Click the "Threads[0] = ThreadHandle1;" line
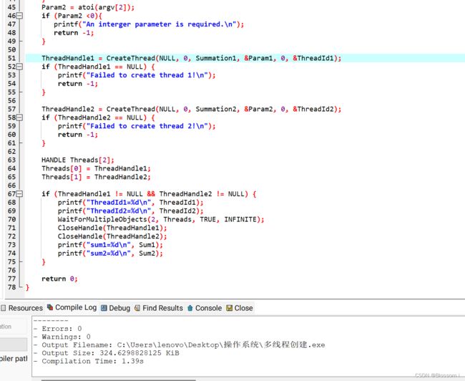Screen dimensions: 465x381 96,169
